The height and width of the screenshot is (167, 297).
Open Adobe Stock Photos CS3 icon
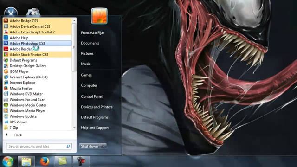point(6,55)
